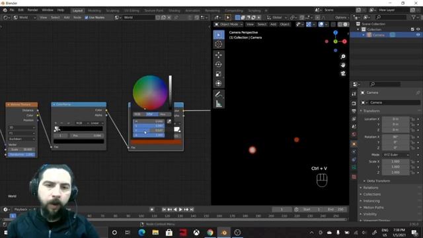Image resolution: width=423 pixels, height=238 pixels.
Task: Open Google Chrome from the taskbar
Action: tap(210, 232)
